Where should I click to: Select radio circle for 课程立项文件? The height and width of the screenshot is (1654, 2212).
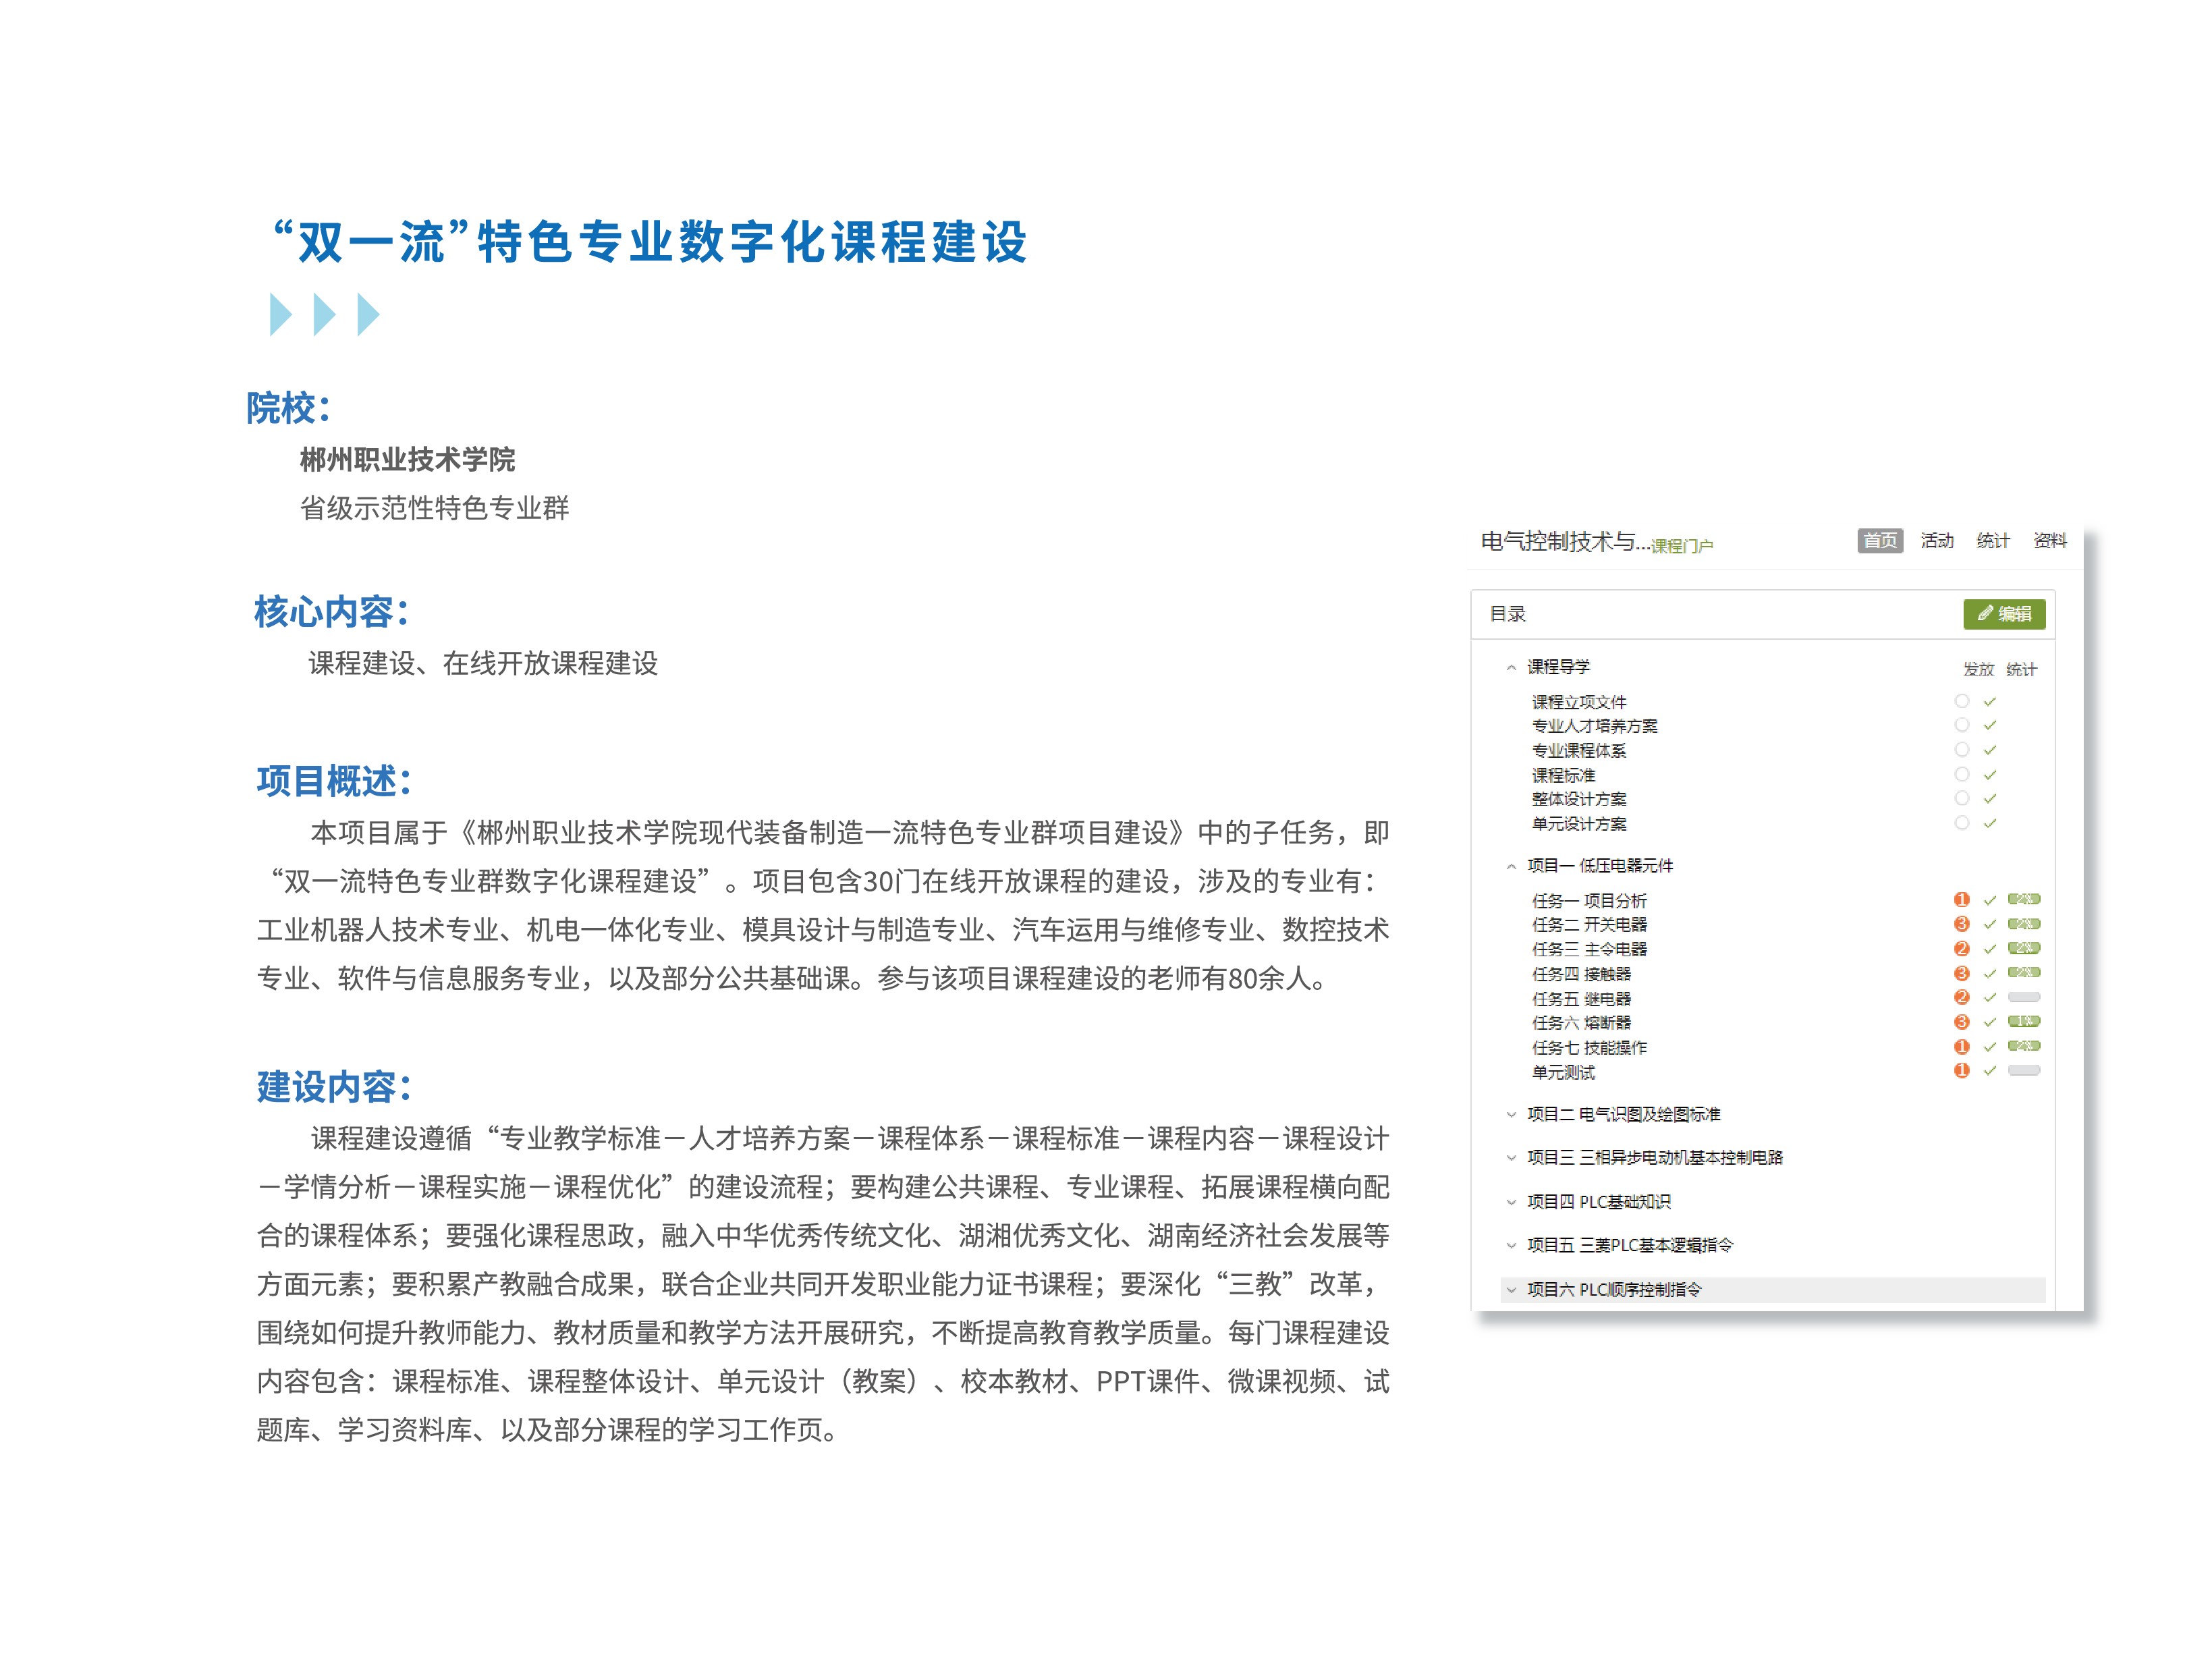click(x=1961, y=701)
